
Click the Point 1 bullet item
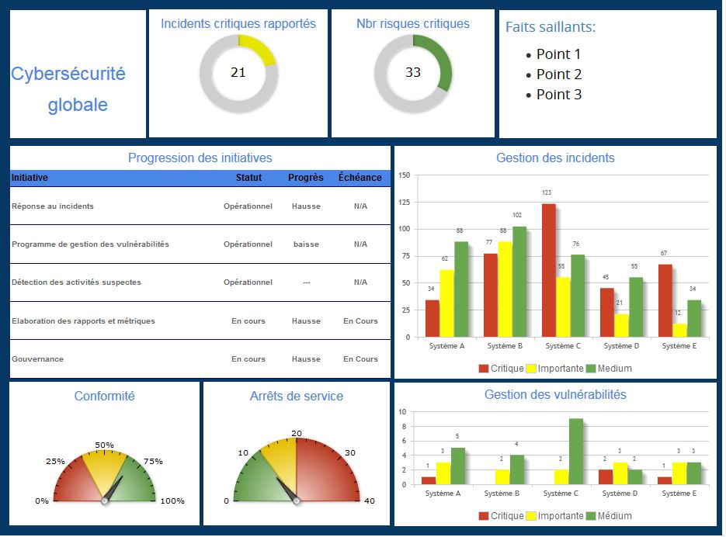(x=558, y=54)
